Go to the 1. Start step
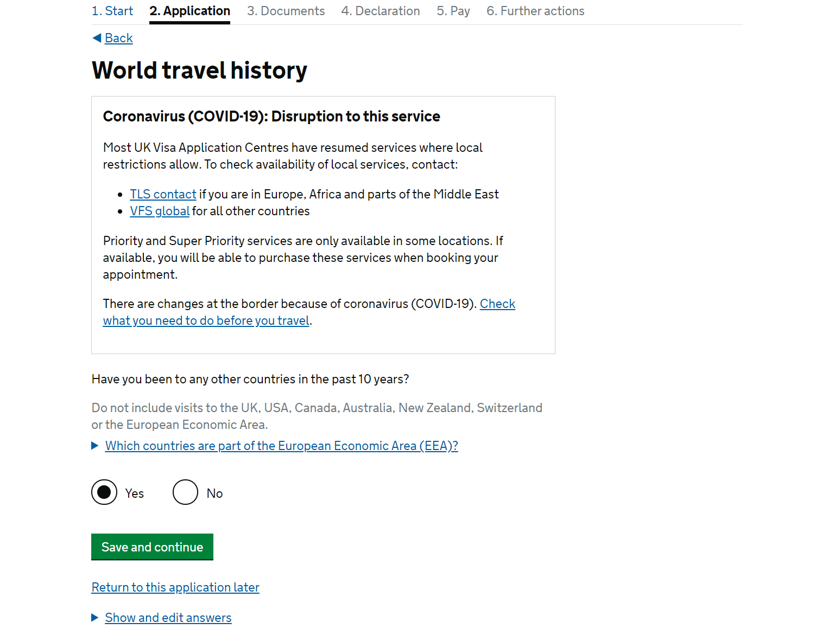834x642 pixels. pos(112,11)
